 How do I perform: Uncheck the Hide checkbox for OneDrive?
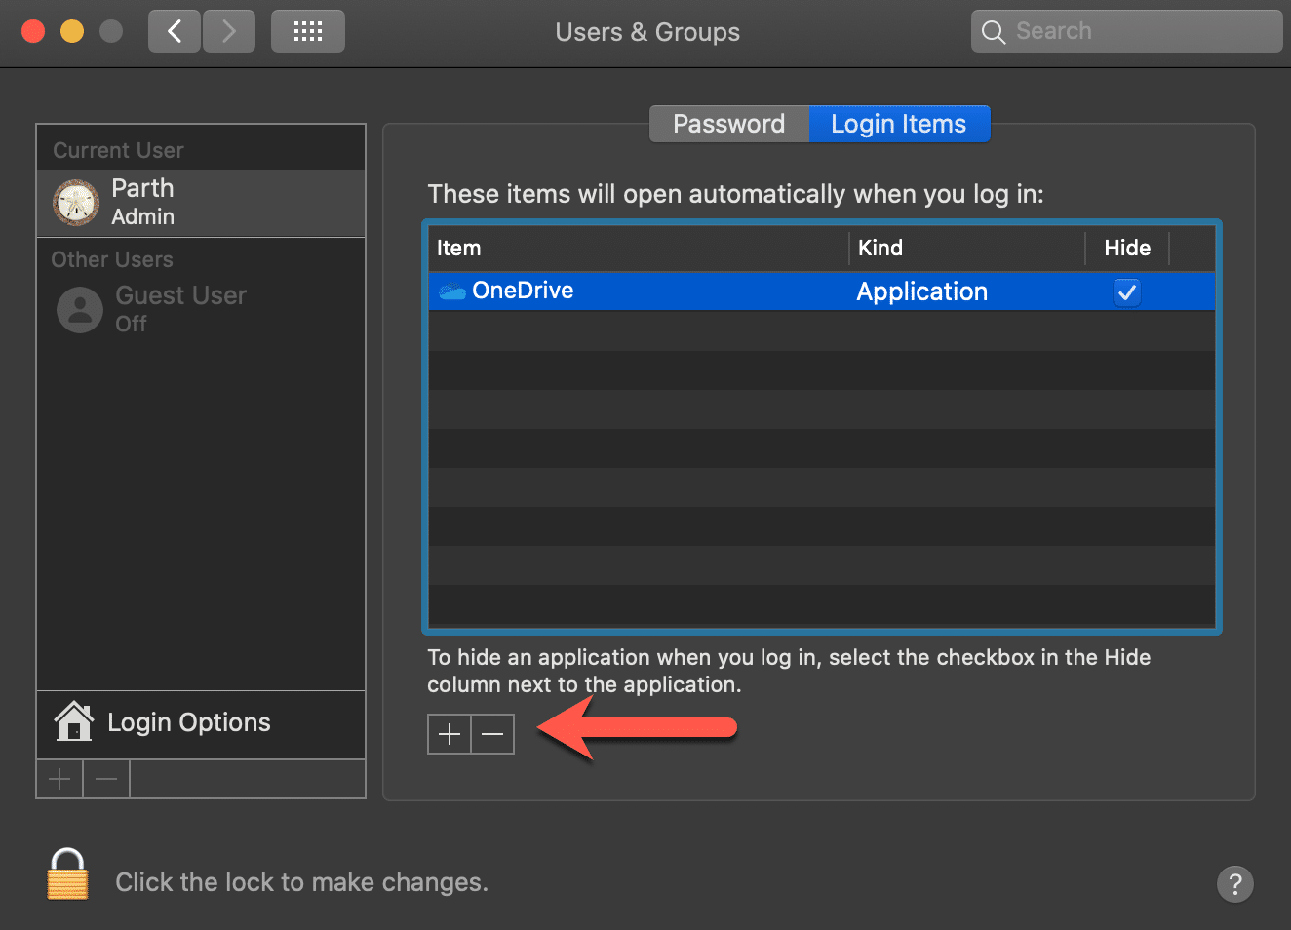pyautogui.click(x=1126, y=291)
